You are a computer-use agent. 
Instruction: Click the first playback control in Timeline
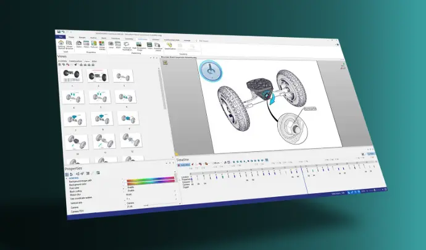point(234,162)
